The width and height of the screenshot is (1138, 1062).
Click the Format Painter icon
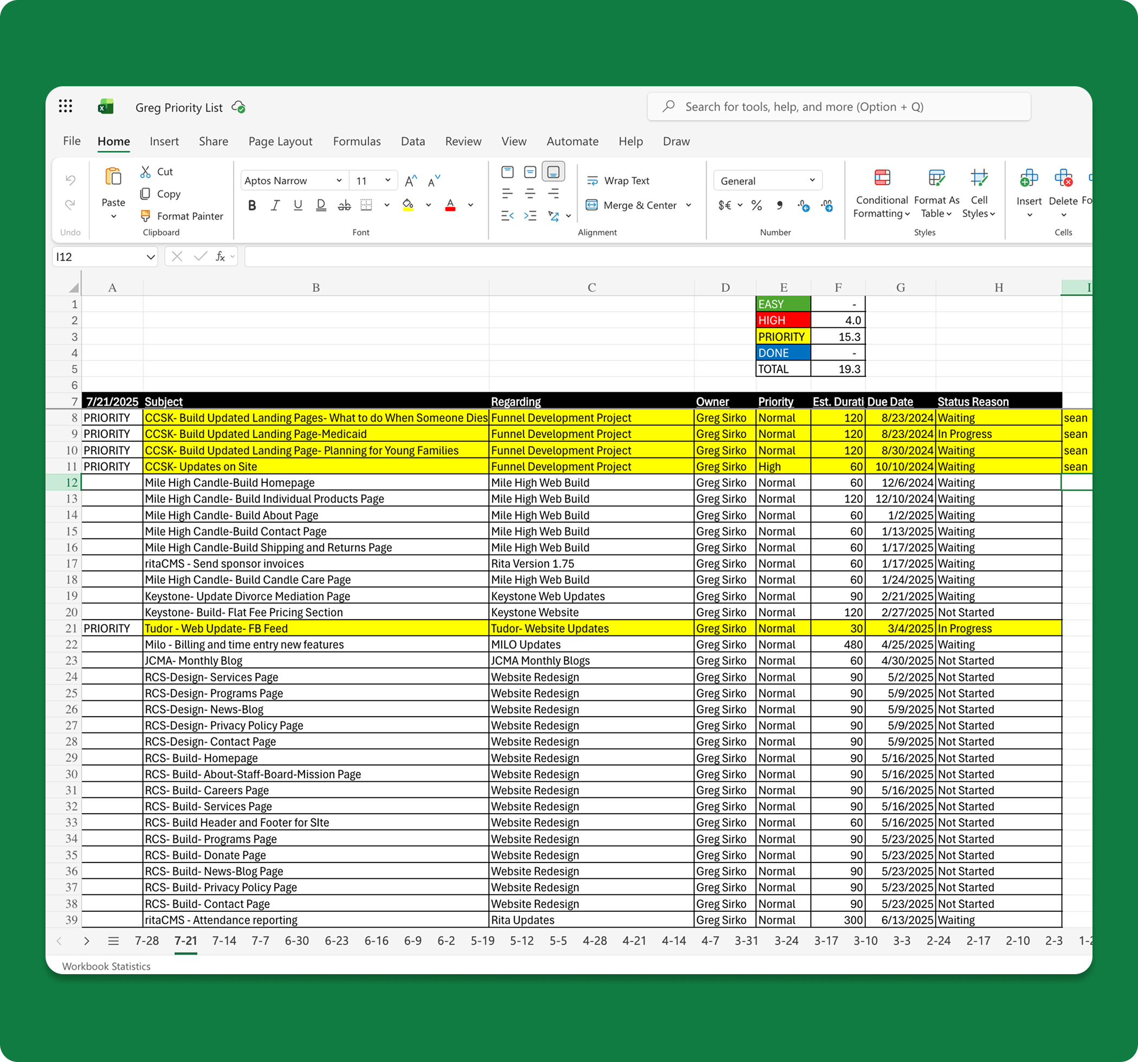click(145, 216)
